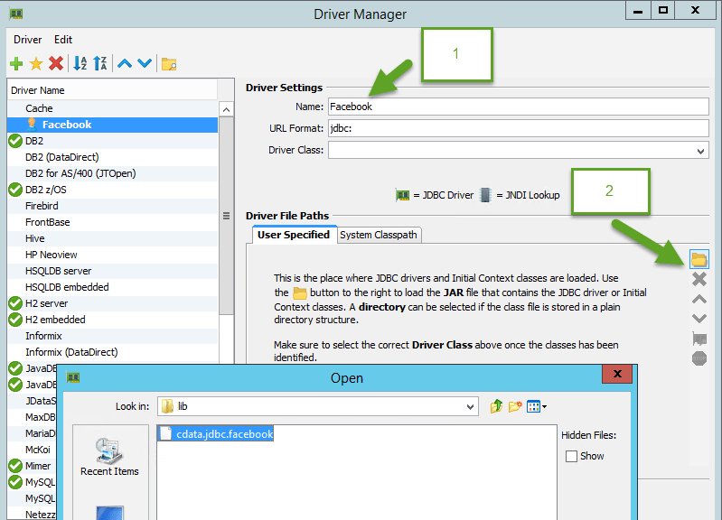Click the driver list scroll up arrow

pos(226,109)
